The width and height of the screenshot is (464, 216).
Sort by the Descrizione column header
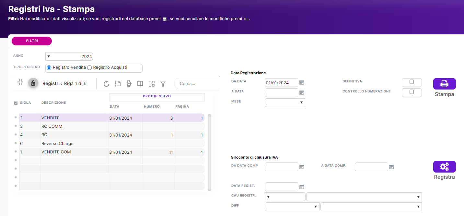tap(53, 102)
